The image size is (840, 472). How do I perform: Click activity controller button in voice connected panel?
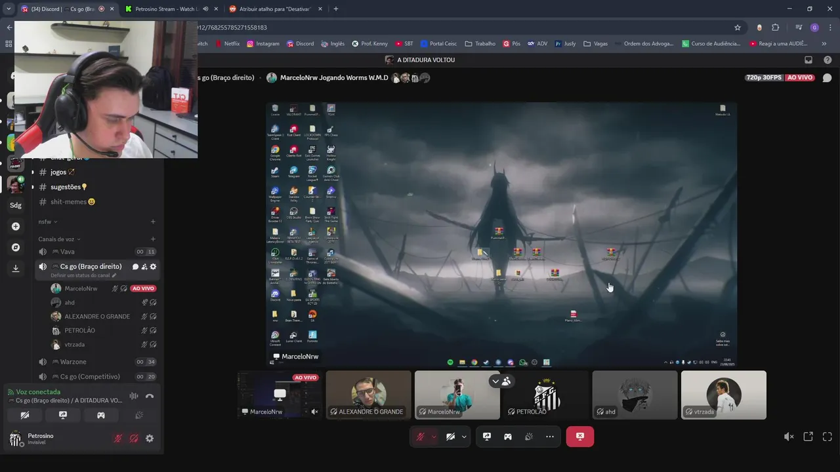click(x=101, y=415)
